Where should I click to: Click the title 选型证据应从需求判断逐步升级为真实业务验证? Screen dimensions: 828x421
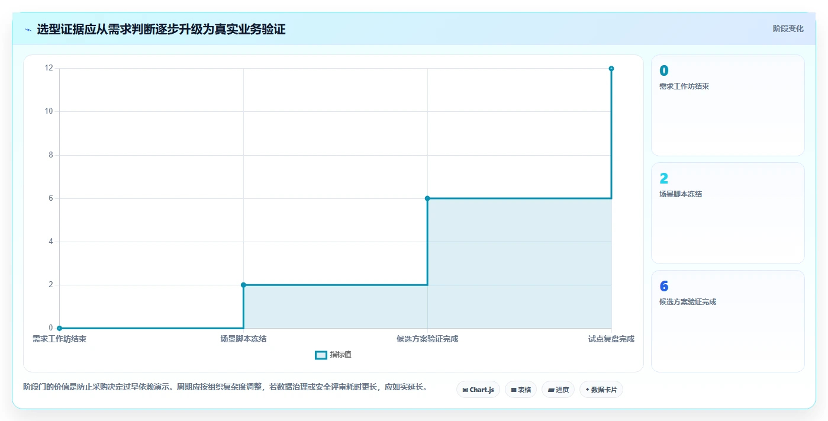point(161,30)
